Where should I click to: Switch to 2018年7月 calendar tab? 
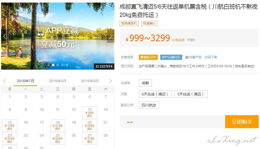[x=25, y=81]
